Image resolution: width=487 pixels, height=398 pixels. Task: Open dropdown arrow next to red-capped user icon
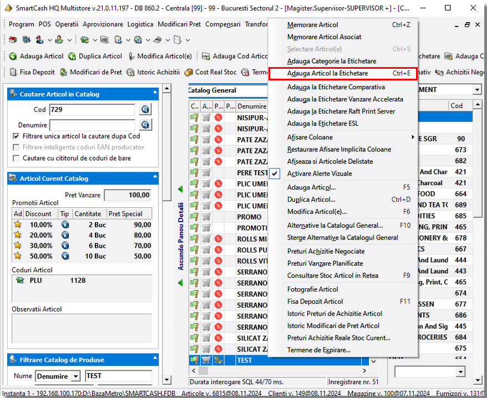click(50, 40)
